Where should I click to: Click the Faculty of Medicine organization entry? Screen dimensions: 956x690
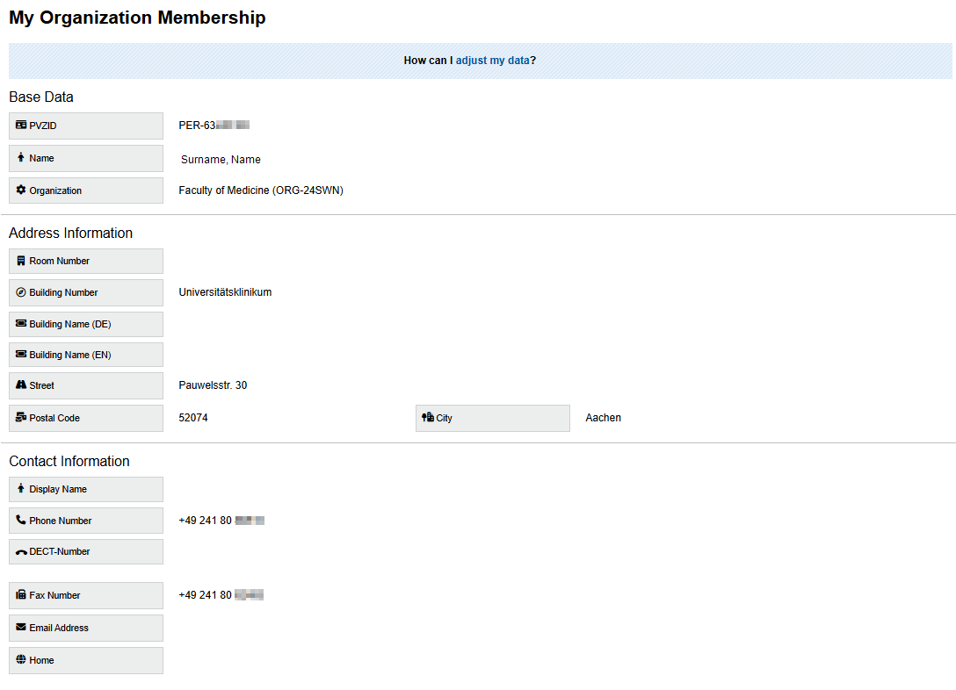(x=260, y=190)
